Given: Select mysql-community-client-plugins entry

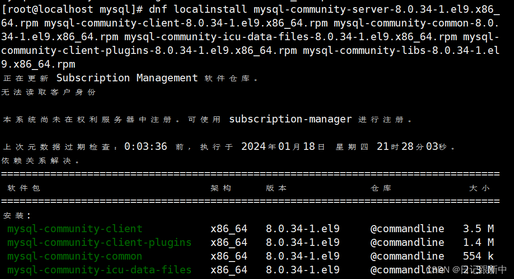Looking at the screenshot, I should (99, 242).
